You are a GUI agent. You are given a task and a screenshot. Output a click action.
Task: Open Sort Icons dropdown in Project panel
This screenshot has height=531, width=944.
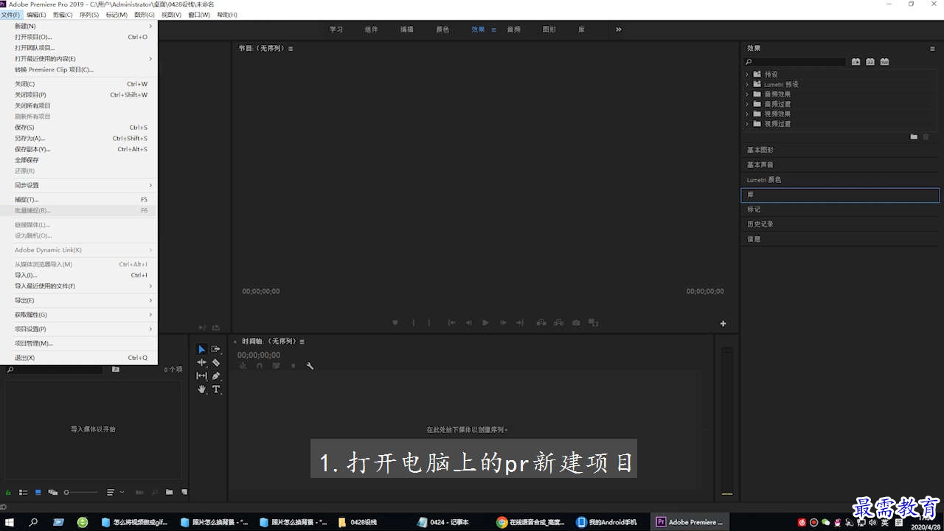coord(116,492)
